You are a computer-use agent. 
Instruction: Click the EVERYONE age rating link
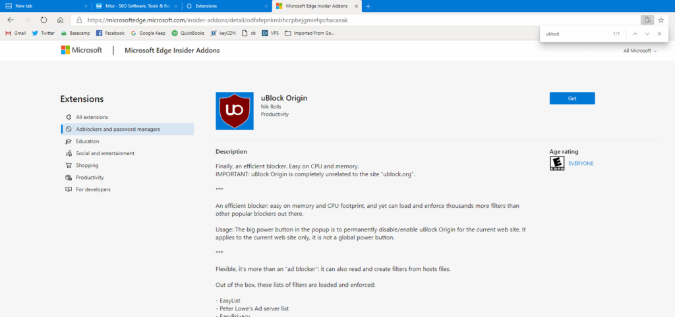click(581, 163)
